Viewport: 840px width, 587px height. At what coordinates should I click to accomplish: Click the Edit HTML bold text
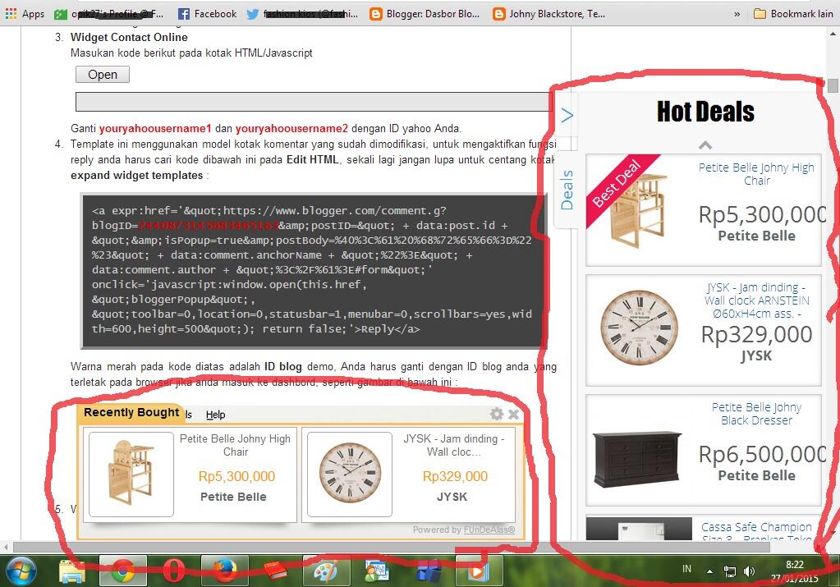point(312,159)
